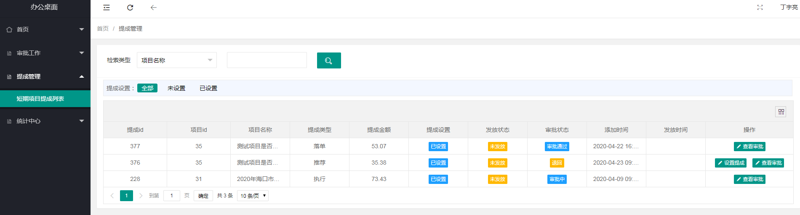
Task: Click the 发放时间 column header
Action: (676, 130)
